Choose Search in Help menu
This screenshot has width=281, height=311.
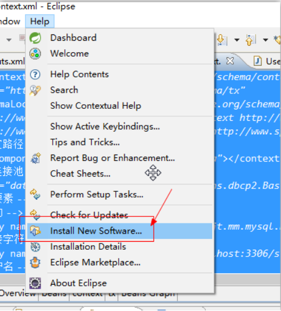120,90
